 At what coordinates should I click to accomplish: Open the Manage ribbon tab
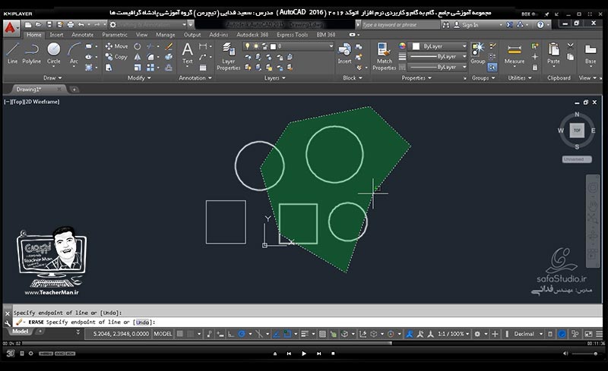click(x=165, y=34)
